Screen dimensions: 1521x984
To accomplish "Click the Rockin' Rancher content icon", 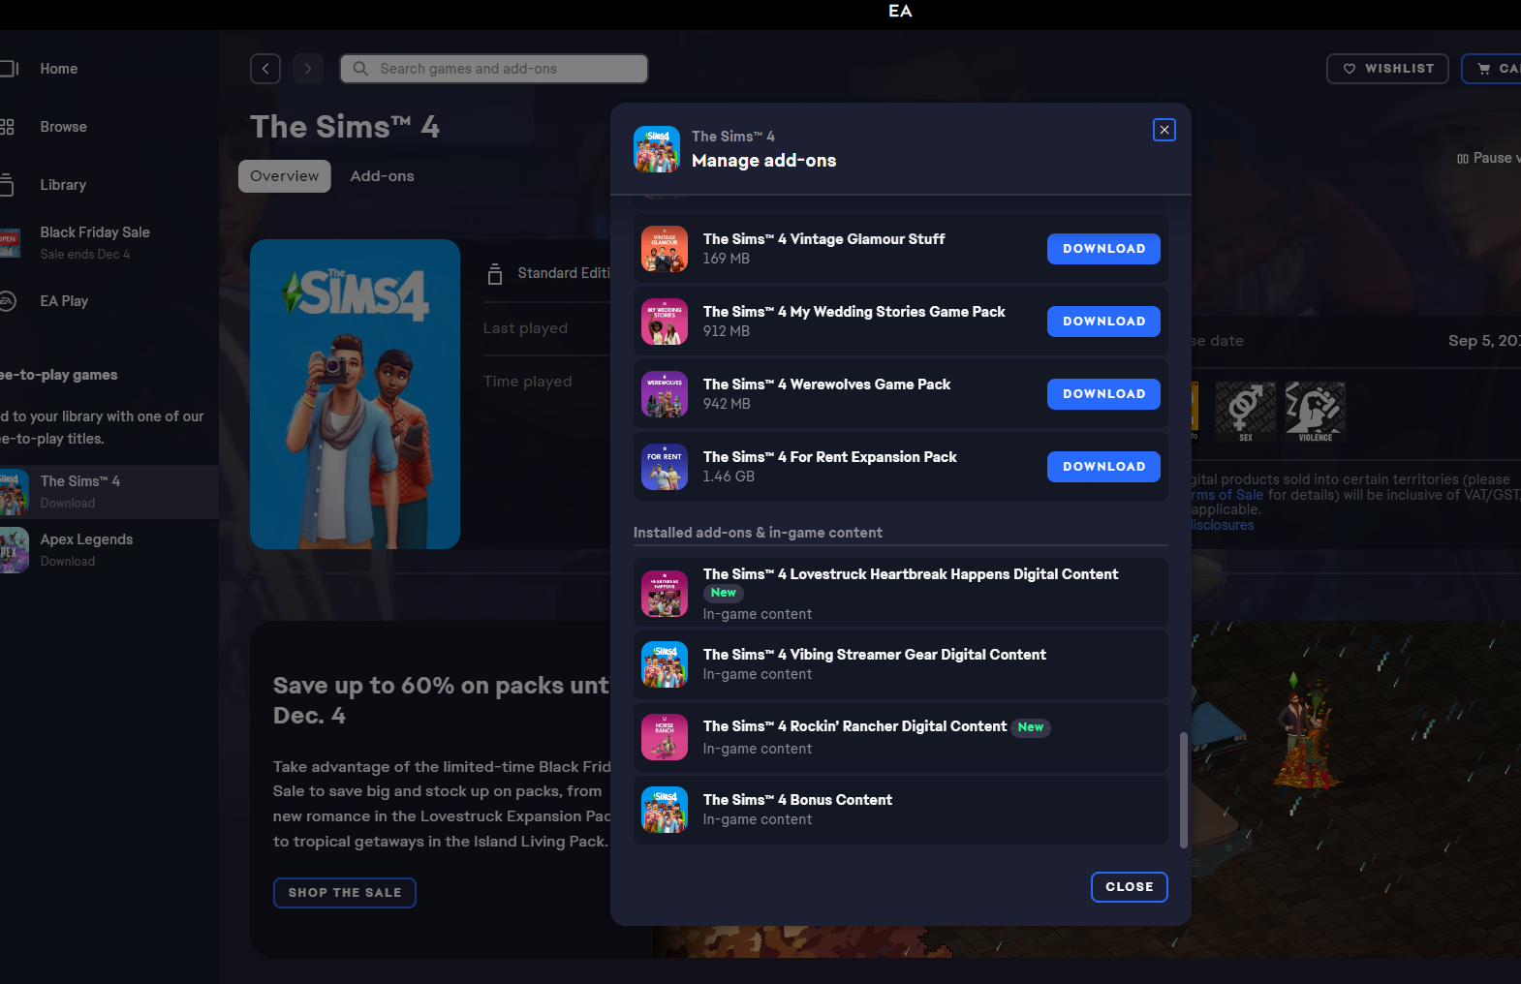I will click(665, 737).
